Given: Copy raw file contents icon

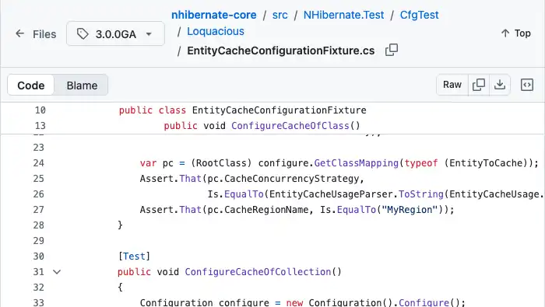Looking at the screenshot, I should [x=479, y=85].
